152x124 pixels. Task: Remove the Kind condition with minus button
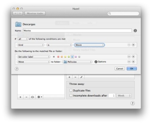pyautogui.click(x=129, y=45)
